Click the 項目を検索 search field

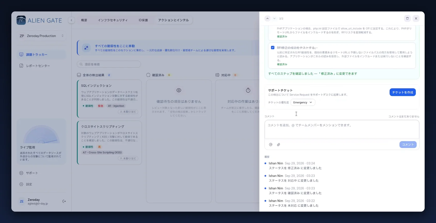(x=109, y=64)
